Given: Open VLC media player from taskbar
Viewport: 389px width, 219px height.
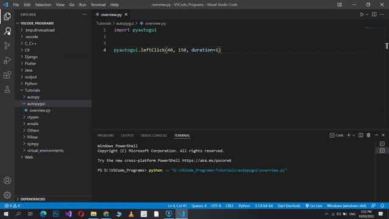Looking at the screenshot, I should tap(131, 214).
